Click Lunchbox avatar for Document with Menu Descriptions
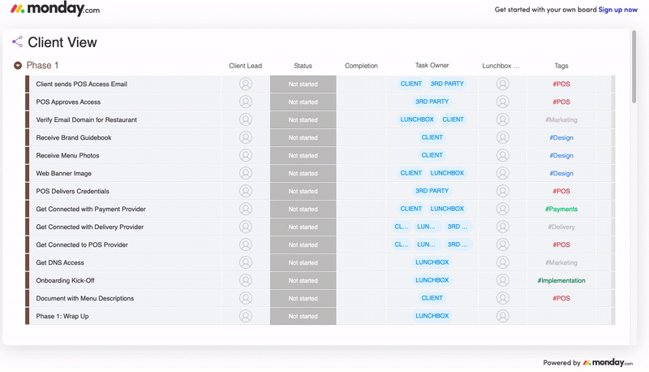Image resolution: width=649 pixels, height=372 pixels. point(502,298)
